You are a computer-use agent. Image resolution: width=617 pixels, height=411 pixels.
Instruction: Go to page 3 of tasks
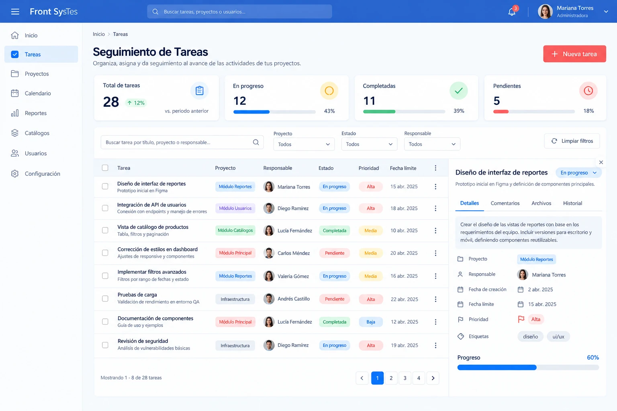405,378
